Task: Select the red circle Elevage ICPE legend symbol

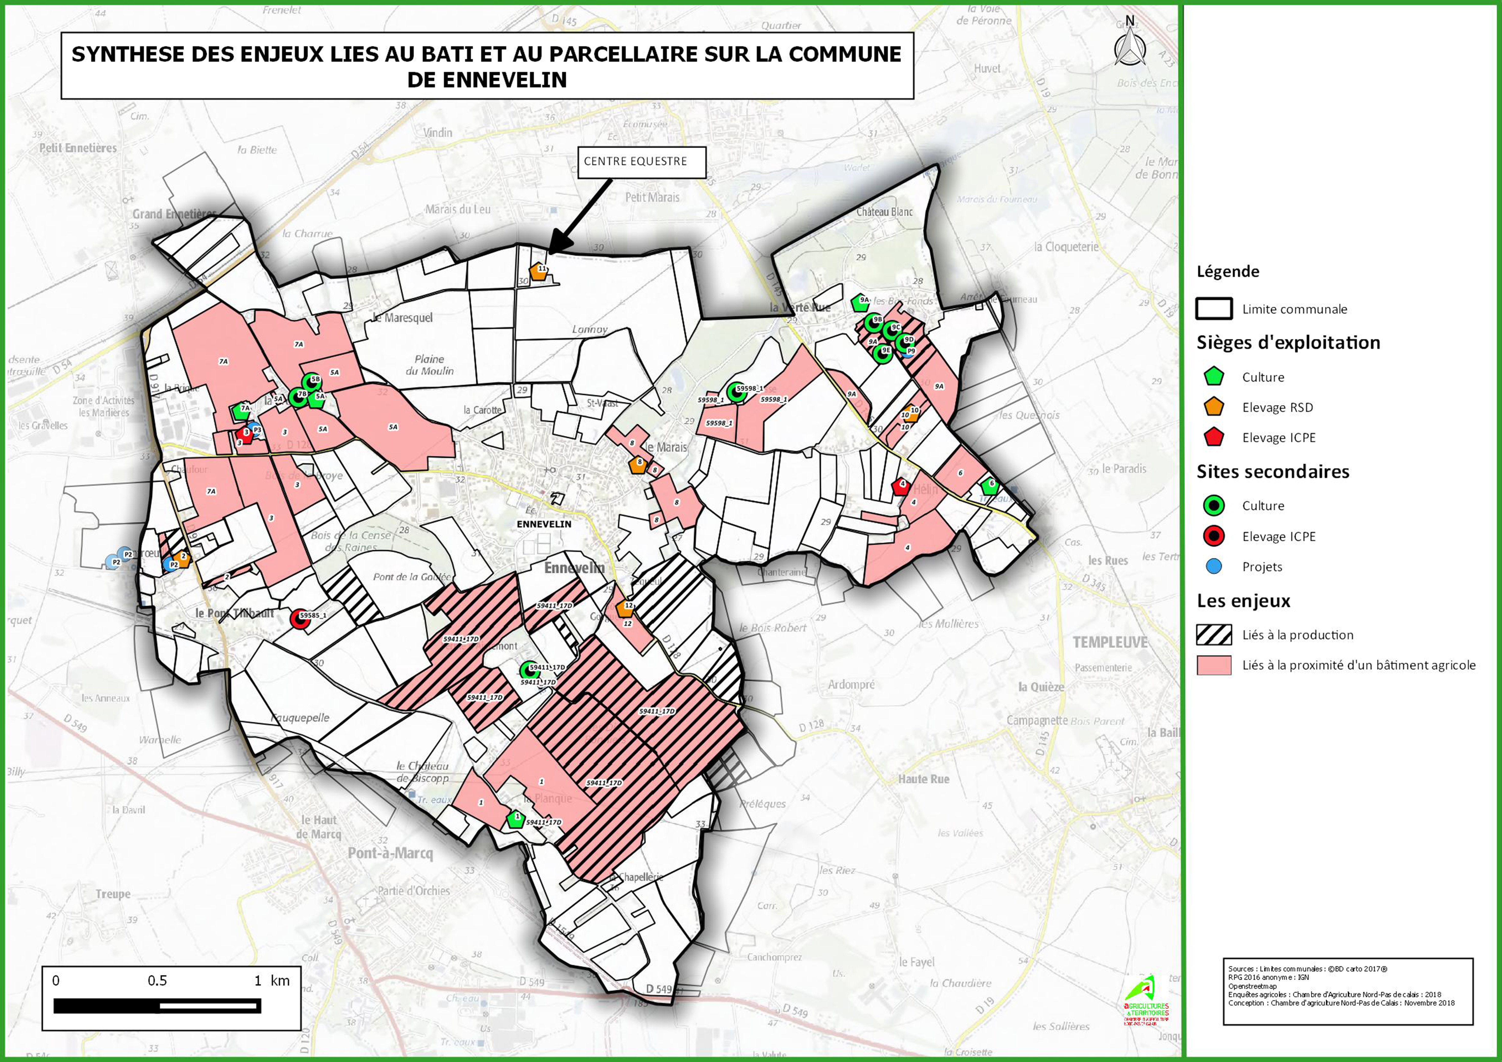Action: 1214,536
